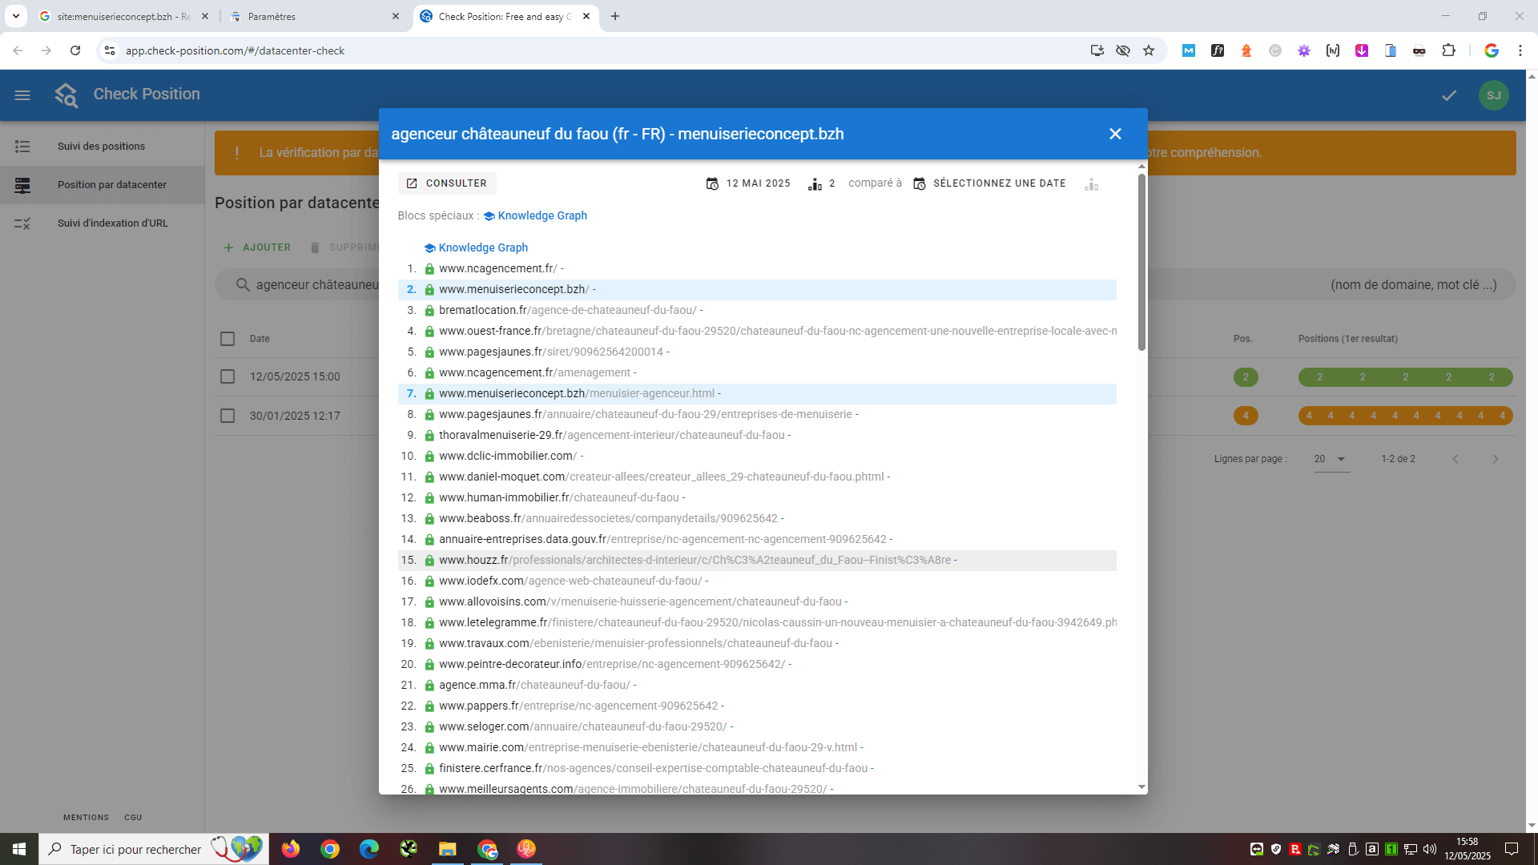This screenshot has height=865, width=1538.
Task: Click the Knowledge Graph entry above result 1
Action: 476,247
